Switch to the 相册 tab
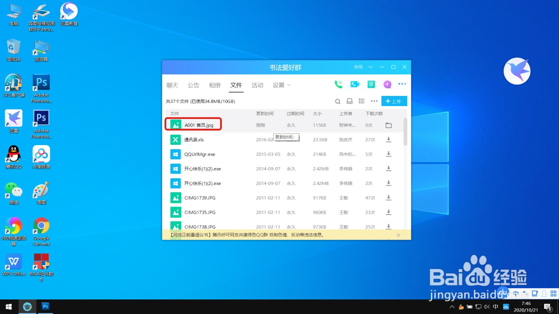This screenshot has width=559, height=314. [215, 85]
